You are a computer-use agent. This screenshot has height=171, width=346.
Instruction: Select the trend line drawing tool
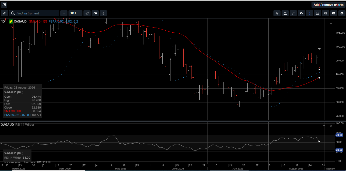pyautogui.click(x=293, y=13)
